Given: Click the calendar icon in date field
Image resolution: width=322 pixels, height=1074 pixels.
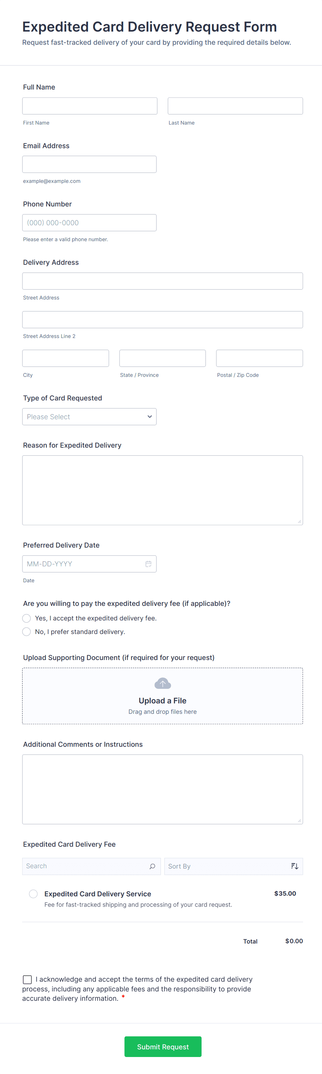Looking at the screenshot, I should click(148, 564).
